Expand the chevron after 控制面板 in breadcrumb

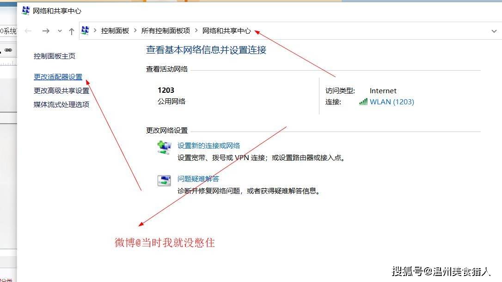(135, 30)
